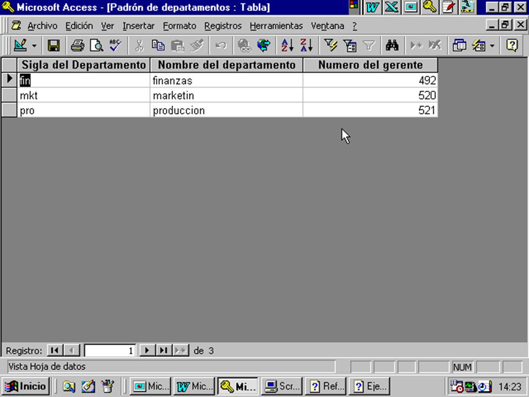Click the cell containing produccion
529x397 pixels.
pyautogui.click(x=226, y=110)
